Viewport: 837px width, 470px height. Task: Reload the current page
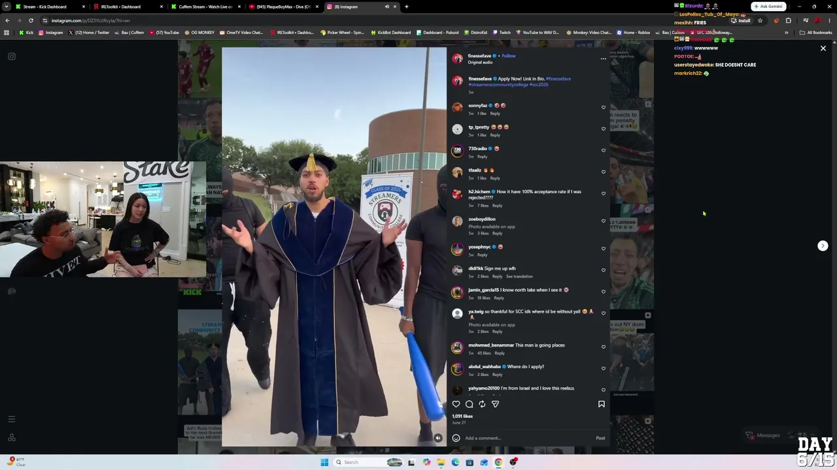point(31,20)
